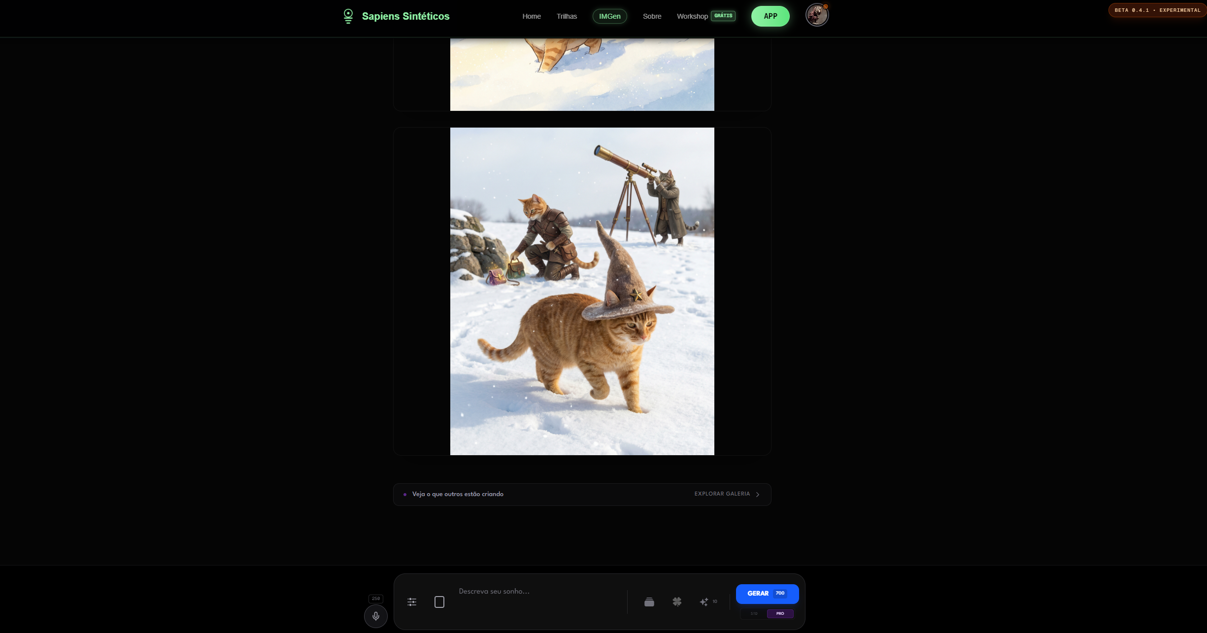Go to the Home nav item
1207x633 pixels.
pos(531,16)
